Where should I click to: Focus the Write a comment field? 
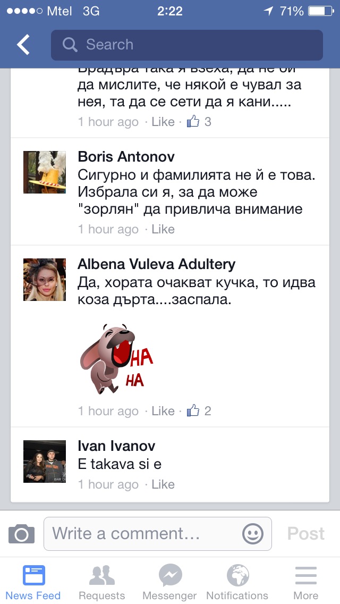(x=157, y=534)
